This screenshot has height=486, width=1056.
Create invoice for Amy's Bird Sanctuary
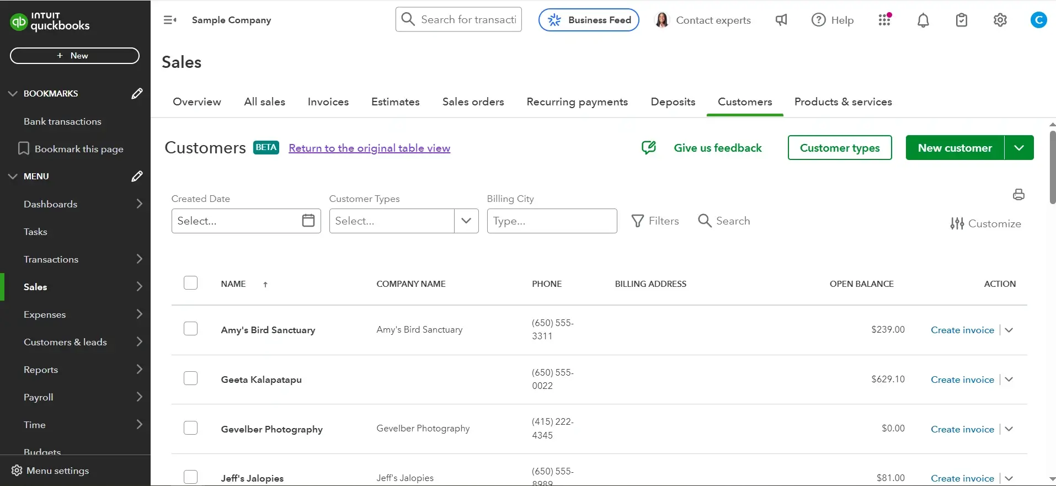coord(962,330)
